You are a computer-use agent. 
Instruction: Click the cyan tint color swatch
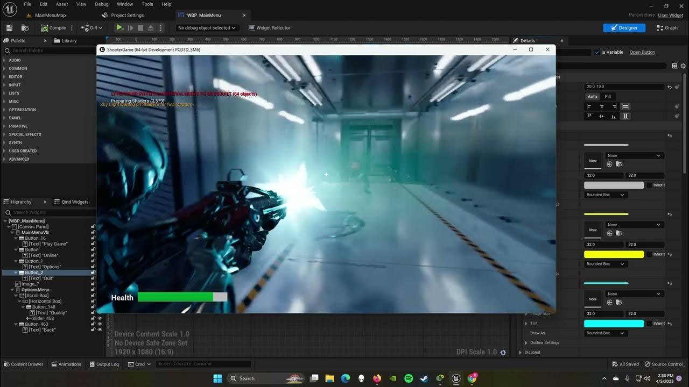click(614, 324)
